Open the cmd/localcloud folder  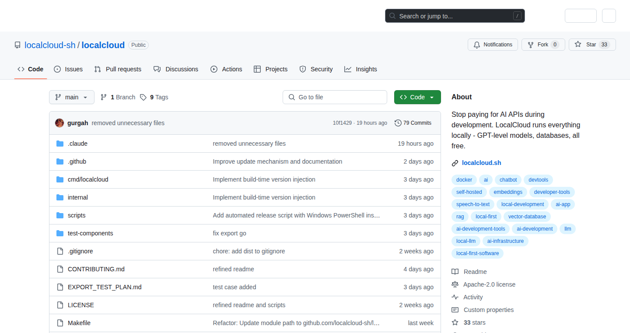88,179
